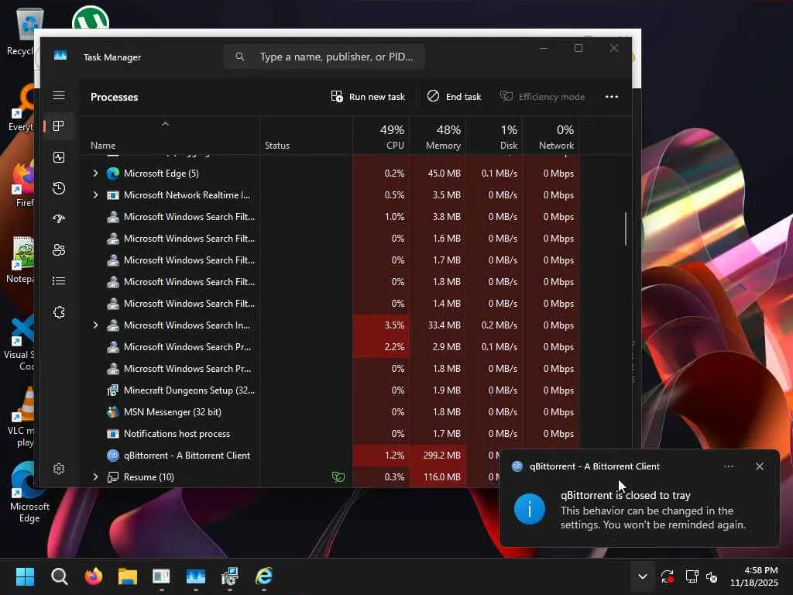Viewport: 793px width, 595px height.
Task: Select the Processes page sidebar icon
Action: [x=59, y=126]
